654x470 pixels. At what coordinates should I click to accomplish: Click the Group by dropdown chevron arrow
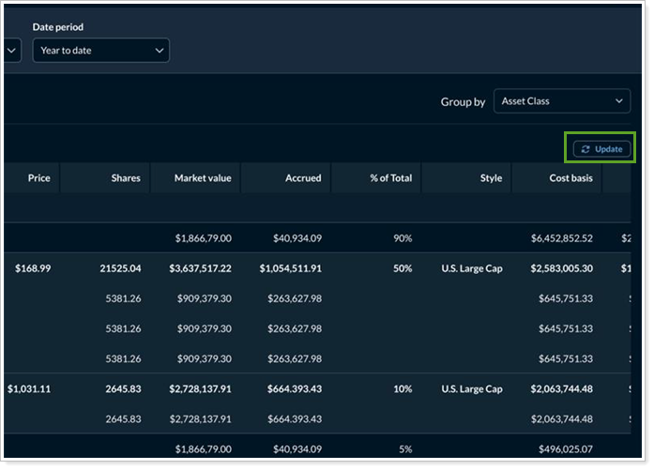[618, 101]
